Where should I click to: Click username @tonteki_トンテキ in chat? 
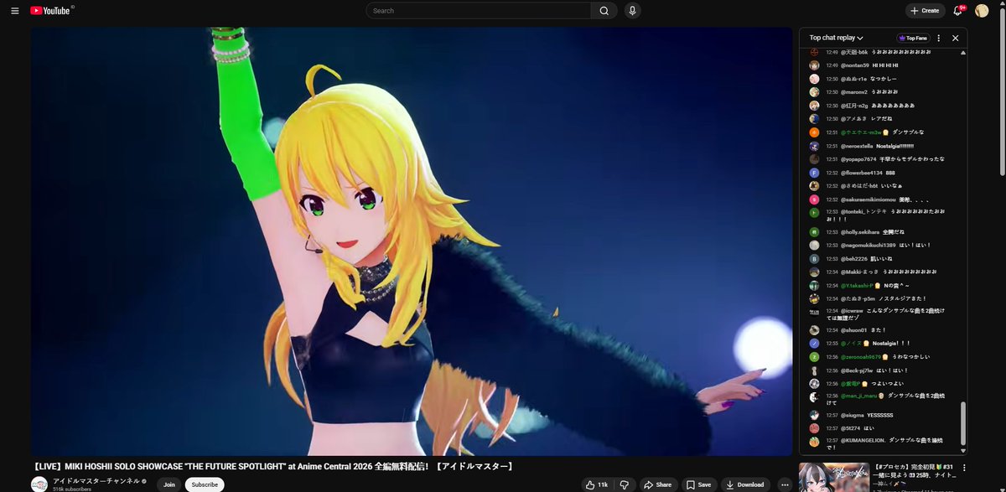click(862, 211)
